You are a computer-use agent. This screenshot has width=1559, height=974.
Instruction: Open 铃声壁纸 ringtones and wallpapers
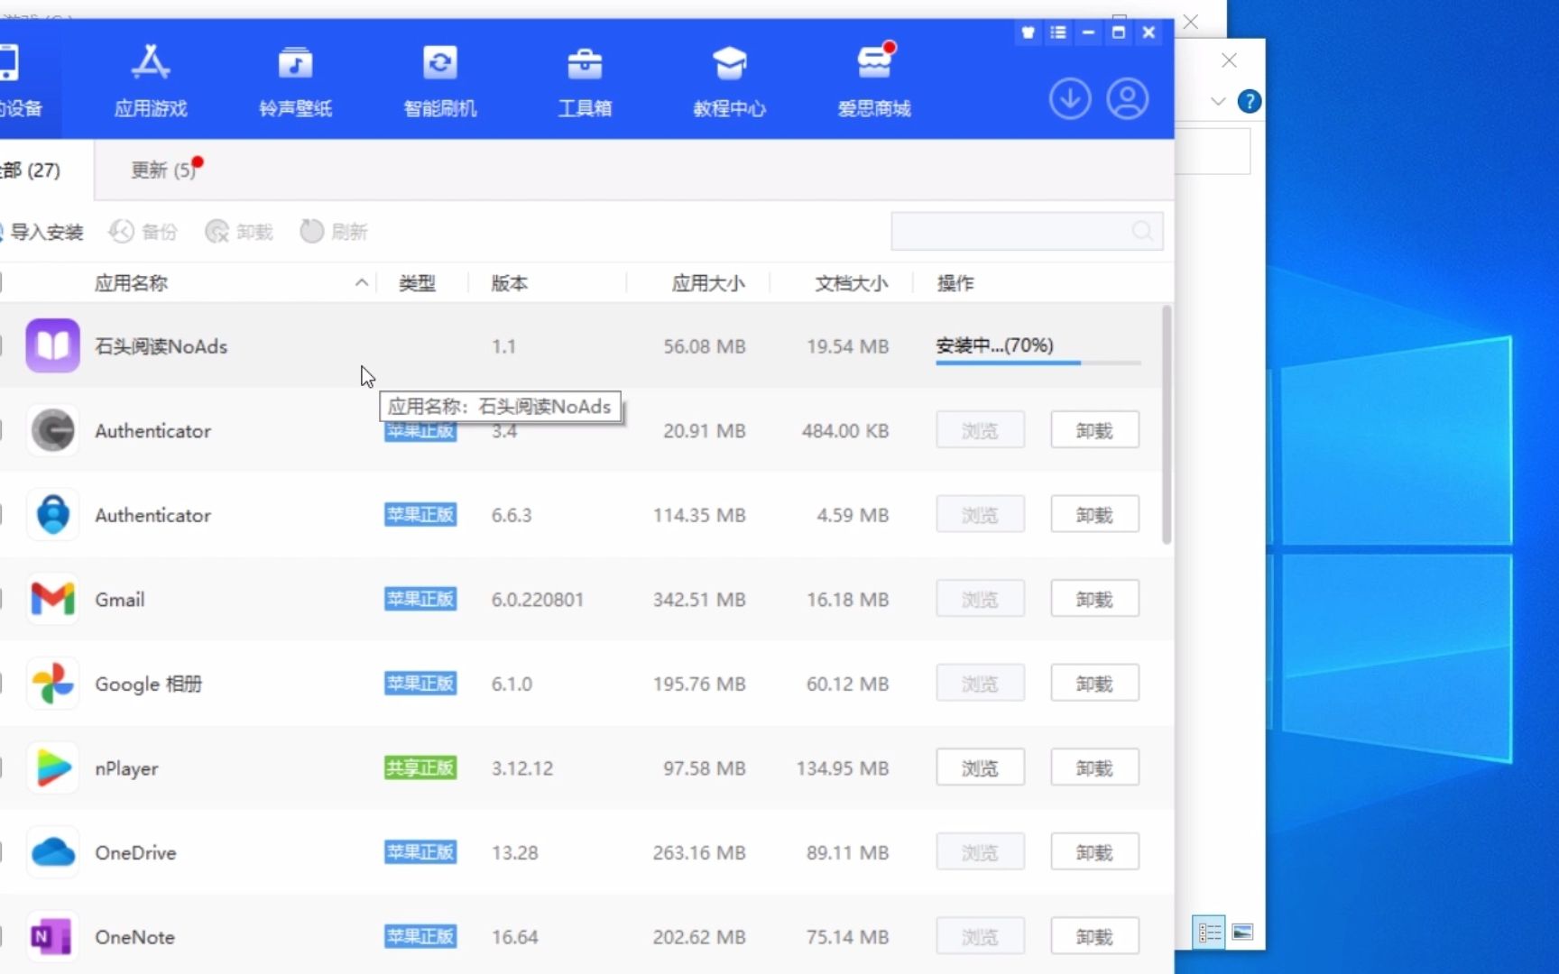295,81
